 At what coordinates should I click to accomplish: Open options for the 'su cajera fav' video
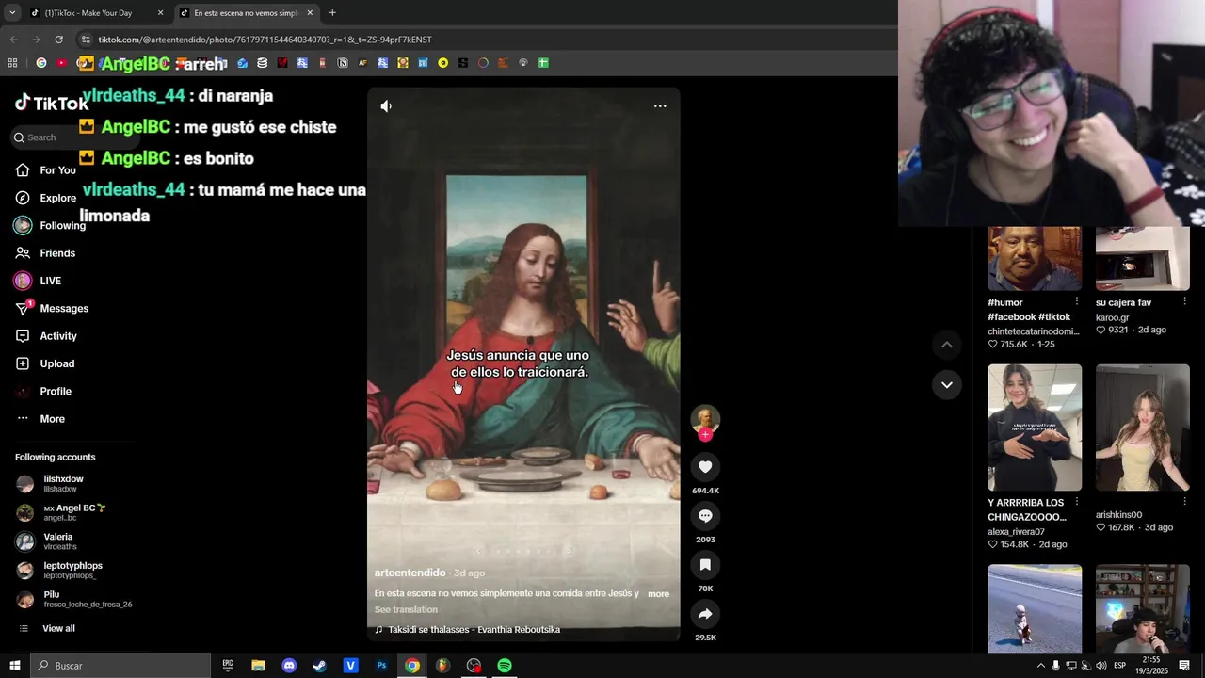point(1184,301)
